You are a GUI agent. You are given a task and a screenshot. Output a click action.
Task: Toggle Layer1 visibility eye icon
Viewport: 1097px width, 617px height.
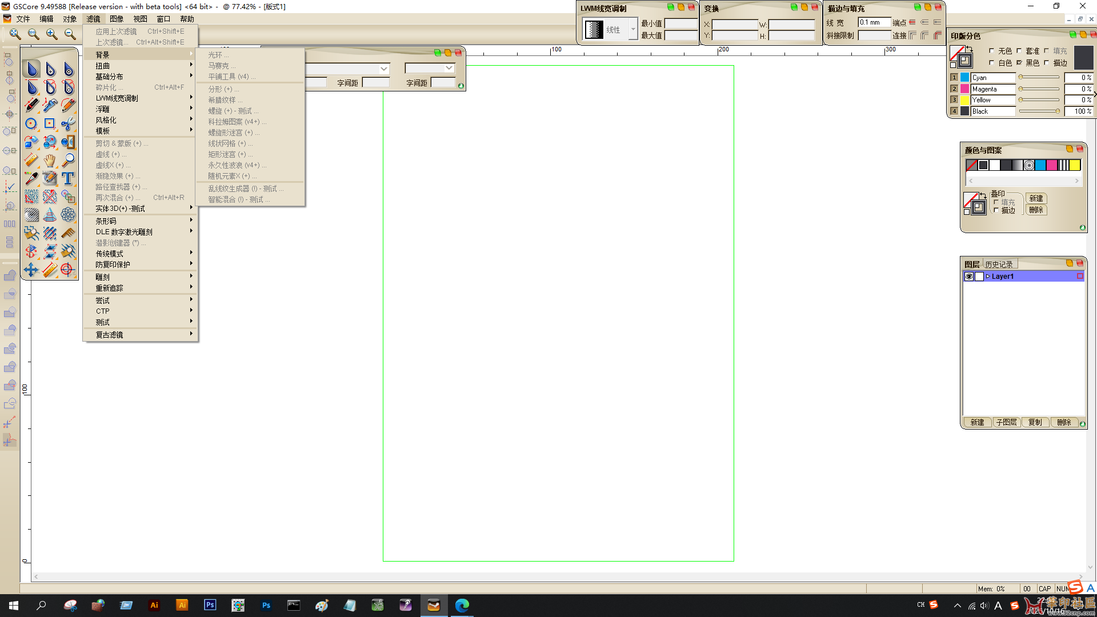coord(969,277)
